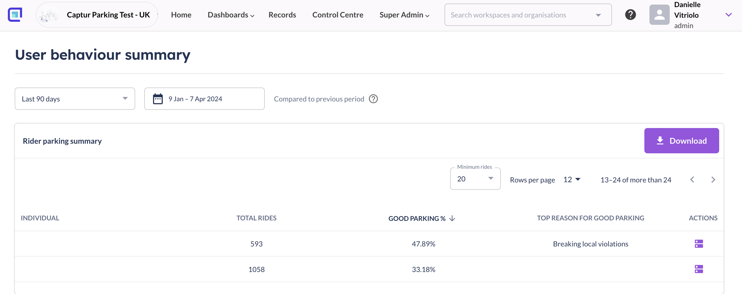Open the Minimum rides dropdown
This screenshot has width=742, height=294.
pyautogui.click(x=475, y=179)
